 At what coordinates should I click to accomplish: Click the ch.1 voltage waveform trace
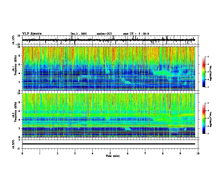pyautogui.click(x=109, y=40)
